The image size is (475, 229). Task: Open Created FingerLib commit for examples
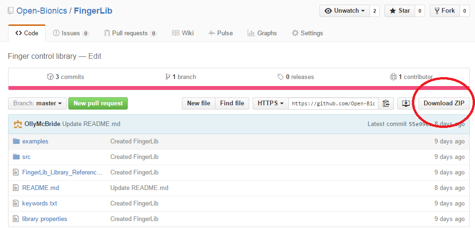click(x=134, y=142)
